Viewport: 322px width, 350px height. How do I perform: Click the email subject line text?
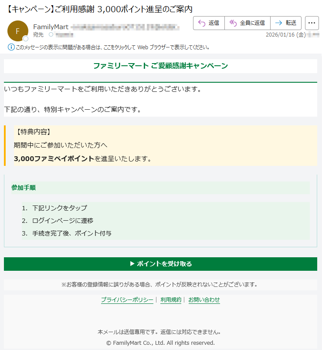pyautogui.click(x=100, y=9)
